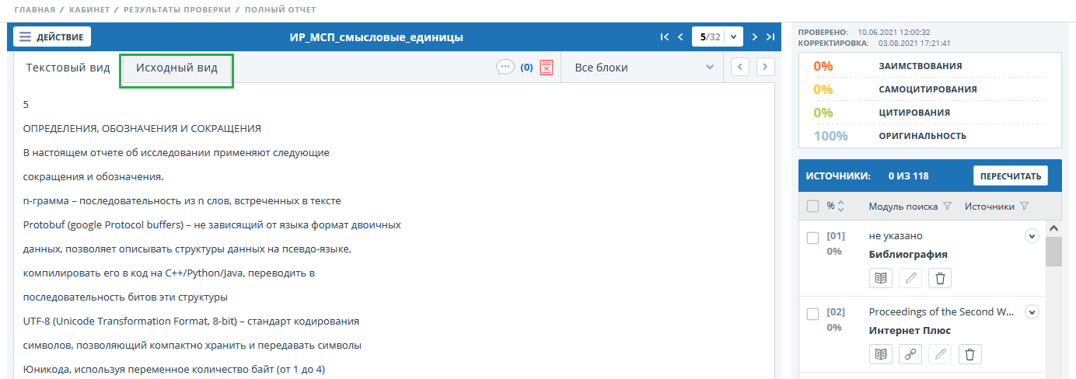The image size is (1076, 379).
Task: Expand details of the Proceedings source [02]
Action: point(1032,312)
